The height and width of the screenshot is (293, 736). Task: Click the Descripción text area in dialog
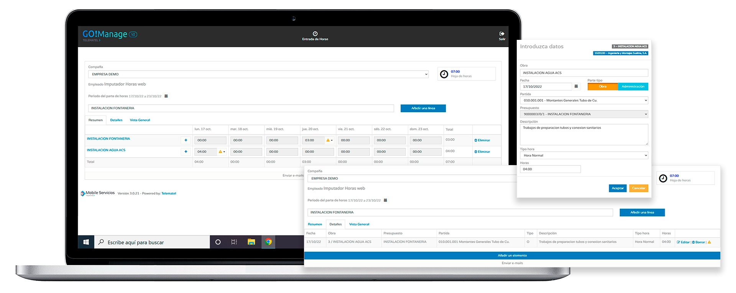(584, 134)
